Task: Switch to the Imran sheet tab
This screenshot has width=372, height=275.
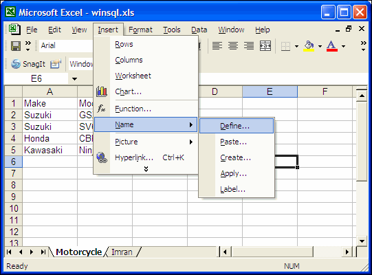Action: tap(122, 252)
